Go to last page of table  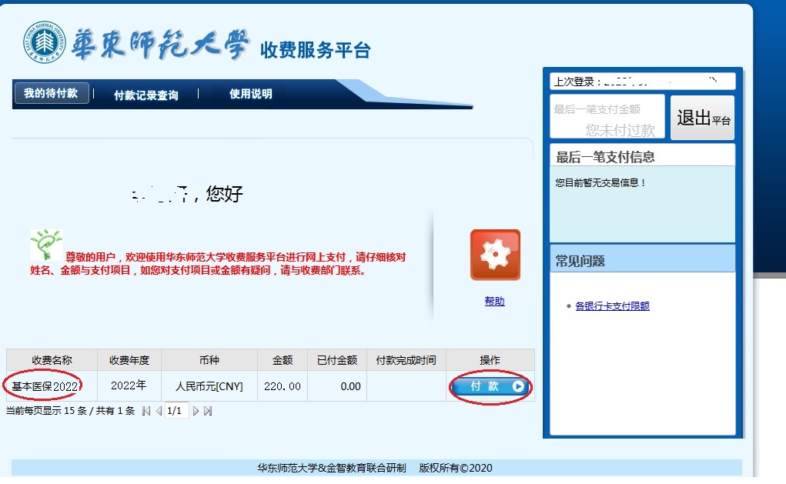click(x=208, y=412)
